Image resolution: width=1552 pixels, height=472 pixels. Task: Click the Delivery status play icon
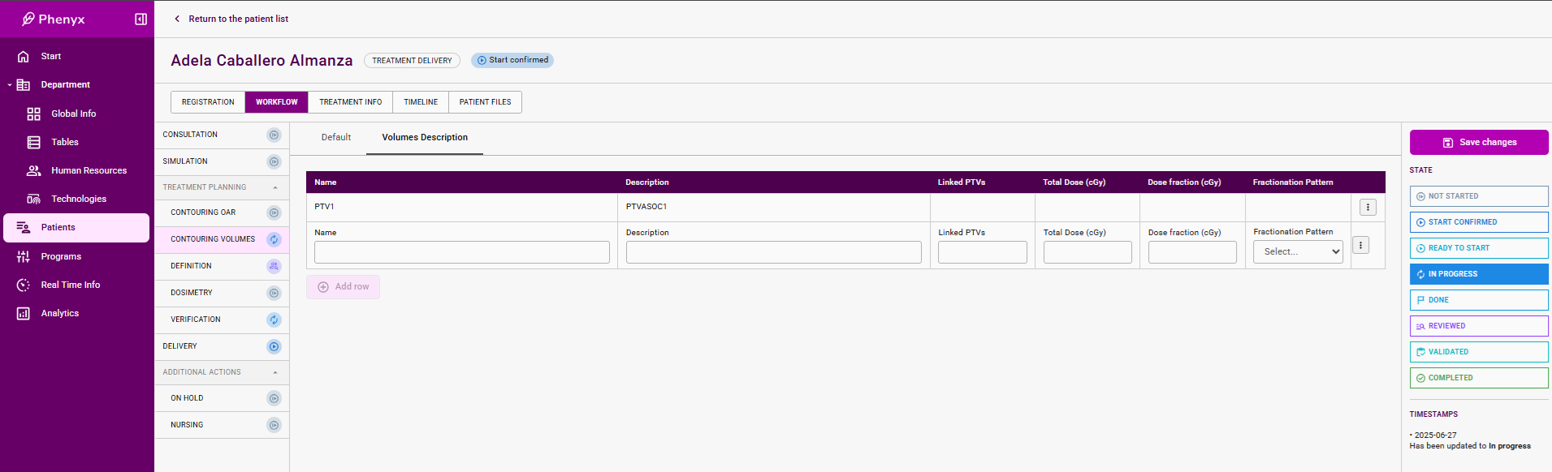coord(275,346)
